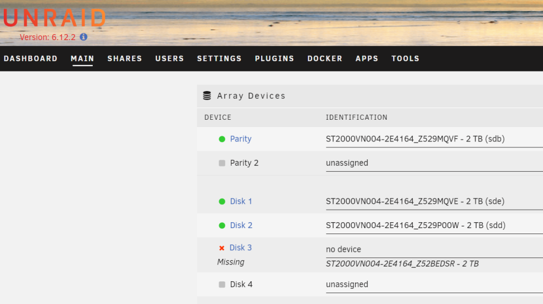This screenshot has height=304, width=543.
Task: Open the Apps tab
Action: coord(367,59)
